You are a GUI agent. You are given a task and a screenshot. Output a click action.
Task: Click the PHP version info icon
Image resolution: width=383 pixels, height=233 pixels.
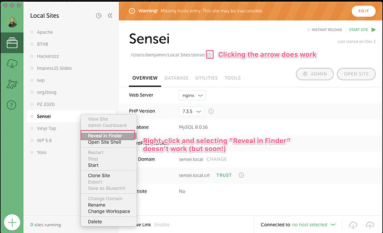click(211, 111)
